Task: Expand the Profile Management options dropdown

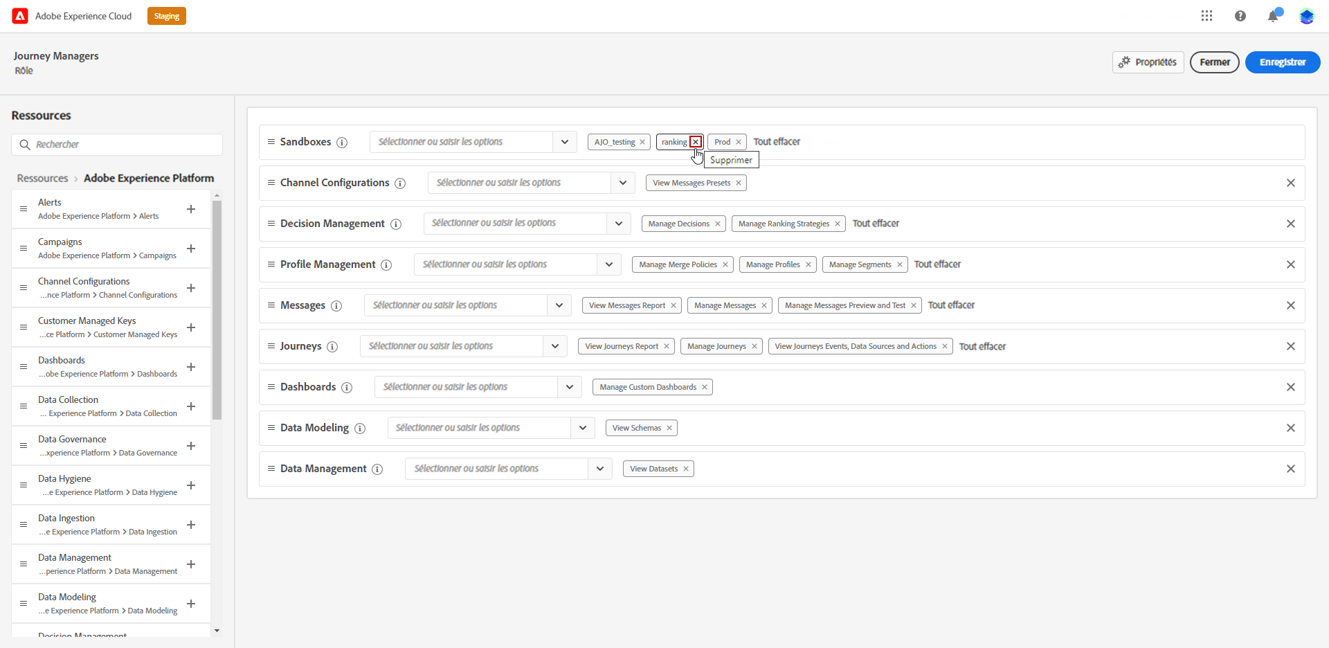Action: [609, 264]
